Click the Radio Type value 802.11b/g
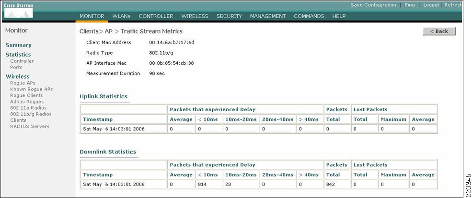472x198 pixels. point(161,53)
